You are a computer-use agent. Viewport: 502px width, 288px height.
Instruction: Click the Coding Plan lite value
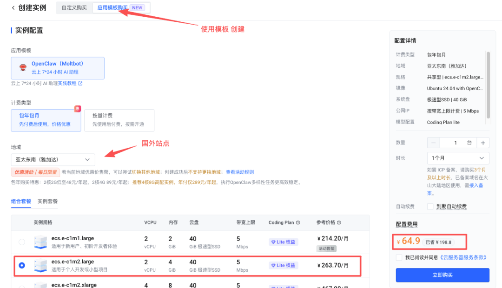pyautogui.click(x=443, y=122)
